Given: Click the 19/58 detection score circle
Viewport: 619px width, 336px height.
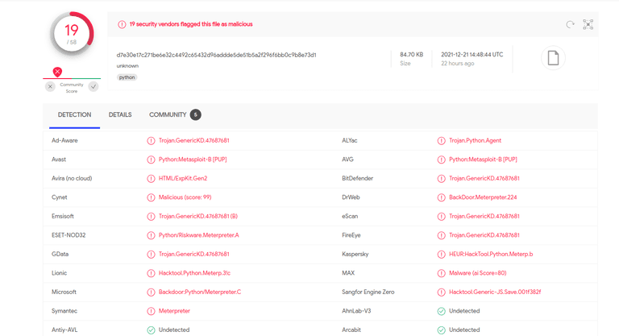Looking at the screenshot, I should pos(71,35).
